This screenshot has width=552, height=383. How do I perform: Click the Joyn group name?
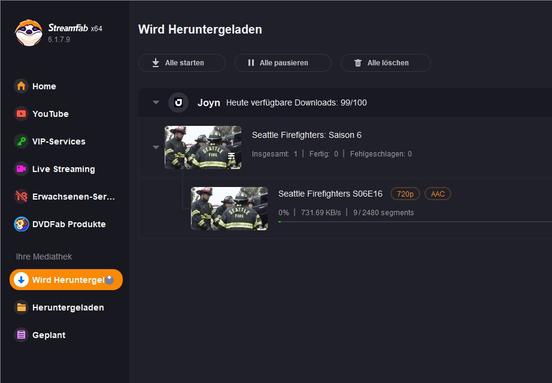pyautogui.click(x=209, y=102)
